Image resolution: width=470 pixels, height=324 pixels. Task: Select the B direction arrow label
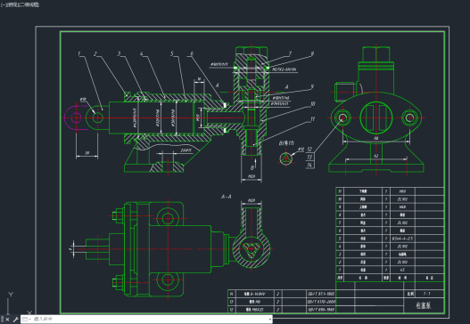pyautogui.click(x=252, y=167)
